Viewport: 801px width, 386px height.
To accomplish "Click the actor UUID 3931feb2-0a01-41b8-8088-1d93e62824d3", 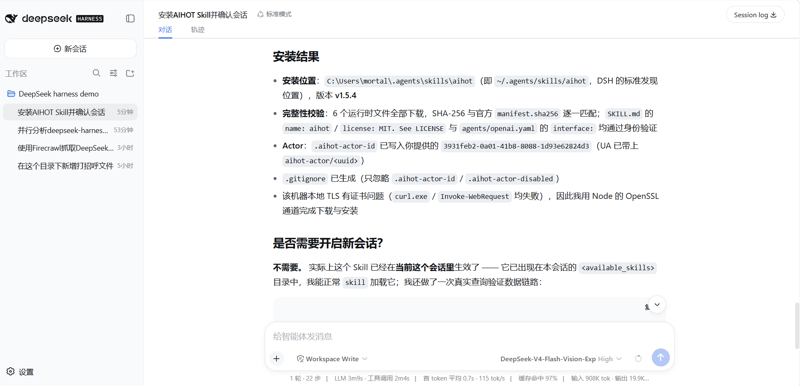I will pos(516,146).
